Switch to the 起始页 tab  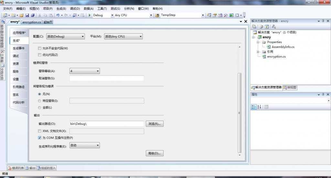[48, 22]
